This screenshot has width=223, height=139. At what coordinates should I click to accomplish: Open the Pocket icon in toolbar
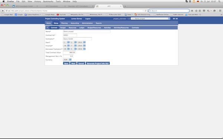(204, 11)
